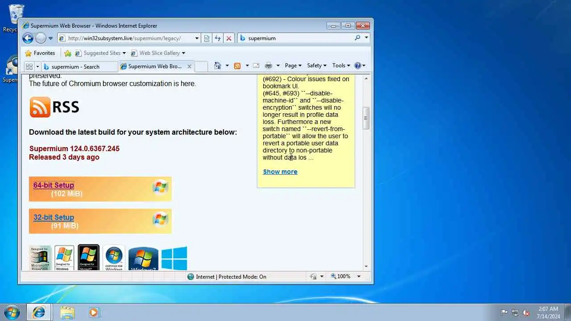This screenshot has height=321, width=571.
Task: Click the red Stop loading icon
Action: coord(229,38)
